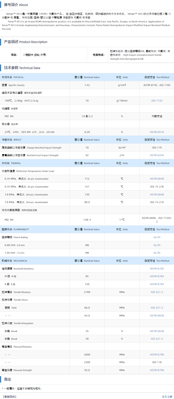Click ISO 527-2 link in the Yield row
This screenshot has width=174, height=399.
pyautogui.click(x=157, y=308)
